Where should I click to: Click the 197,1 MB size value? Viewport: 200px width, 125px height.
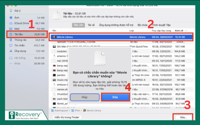pos(180,46)
